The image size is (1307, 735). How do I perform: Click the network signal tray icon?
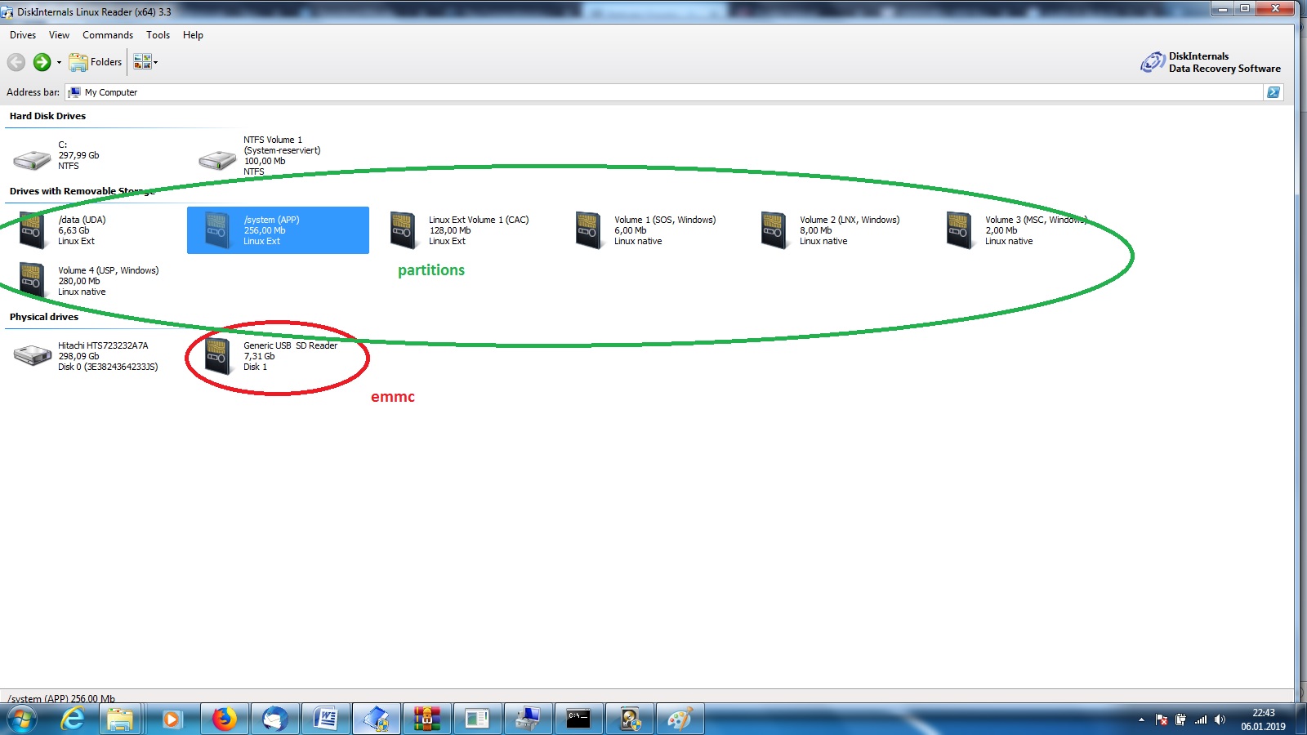point(1200,719)
